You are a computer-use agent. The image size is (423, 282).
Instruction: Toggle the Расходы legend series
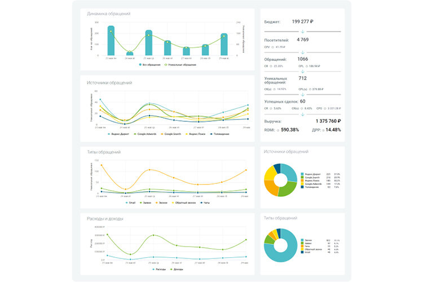(x=159, y=270)
